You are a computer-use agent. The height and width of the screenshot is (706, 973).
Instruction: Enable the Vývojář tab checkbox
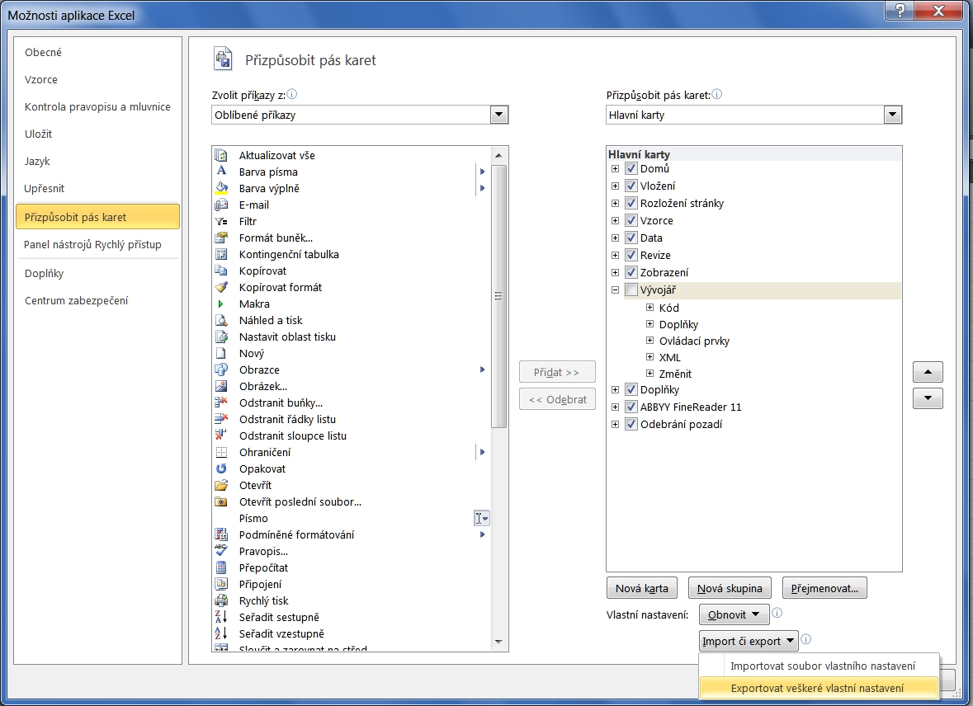pyautogui.click(x=631, y=289)
